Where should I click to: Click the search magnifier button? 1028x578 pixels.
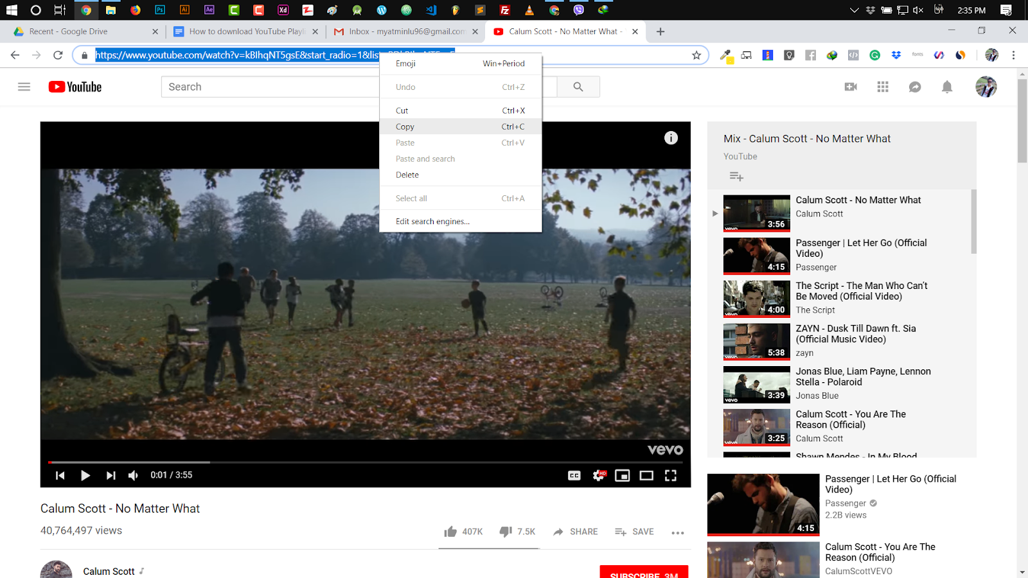click(578, 87)
